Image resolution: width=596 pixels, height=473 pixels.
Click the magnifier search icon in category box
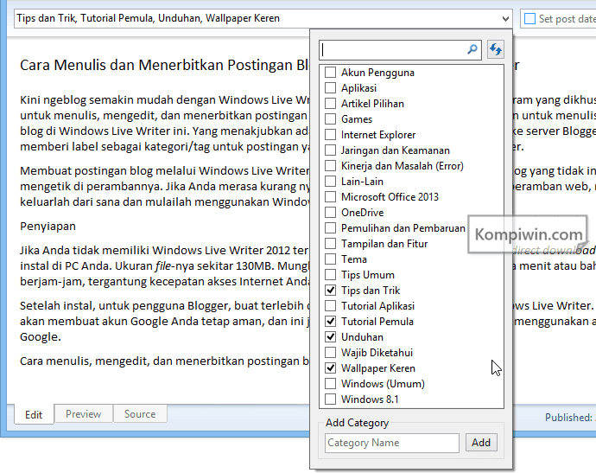tap(472, 49)
